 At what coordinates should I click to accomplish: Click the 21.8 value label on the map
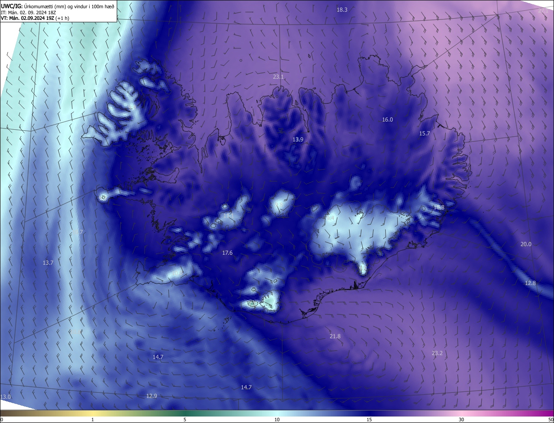[335, 336]
